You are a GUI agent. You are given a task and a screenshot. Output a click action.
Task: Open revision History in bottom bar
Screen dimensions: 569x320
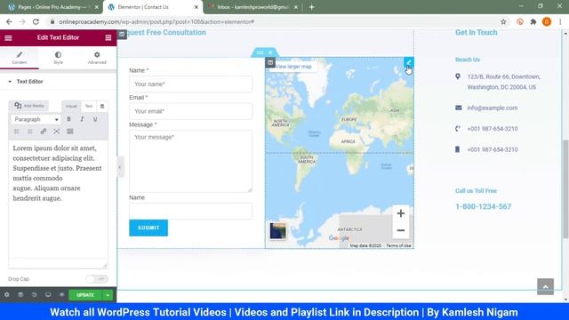point(34,295)
